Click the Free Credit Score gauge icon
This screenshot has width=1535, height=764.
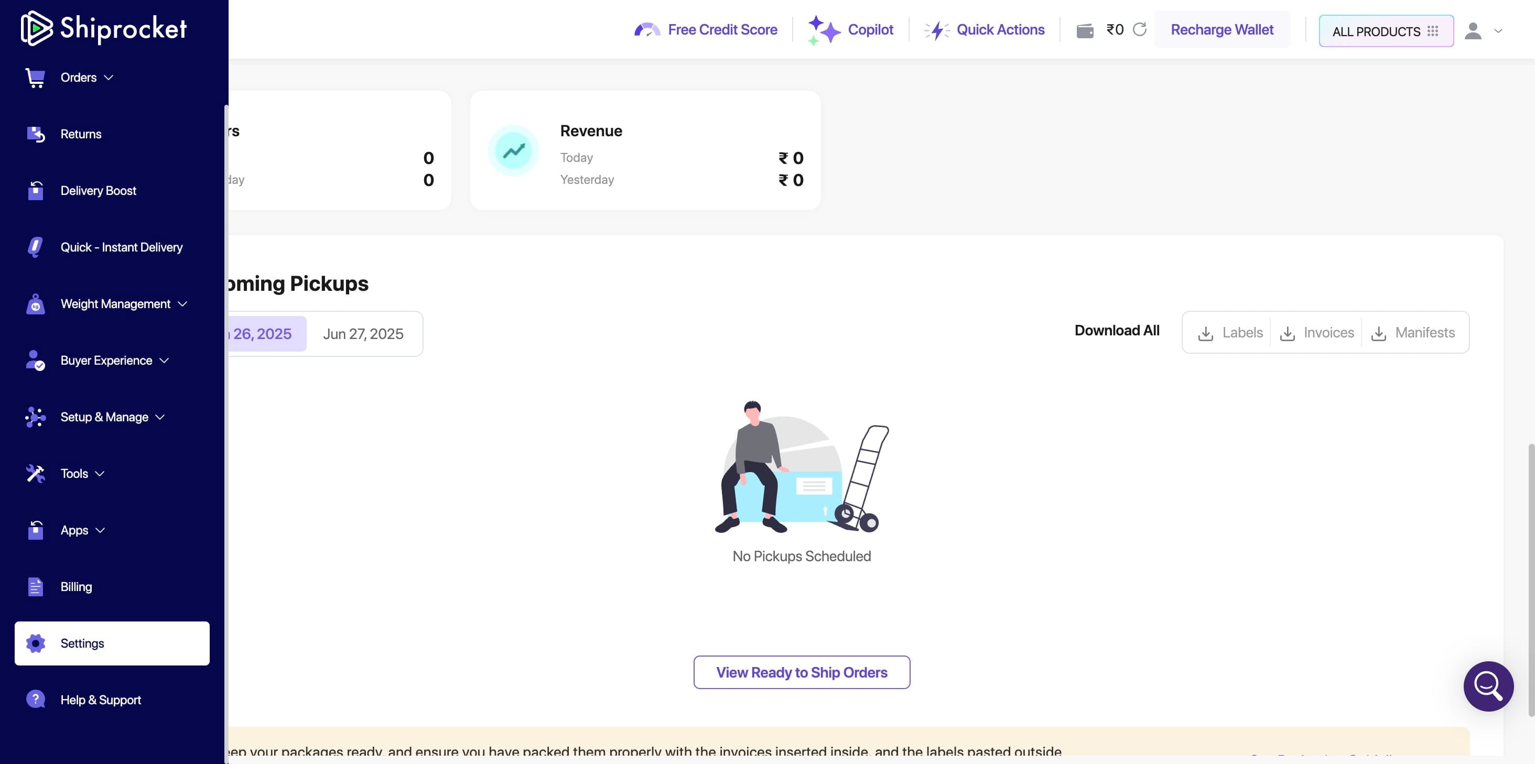coord(646,30)
